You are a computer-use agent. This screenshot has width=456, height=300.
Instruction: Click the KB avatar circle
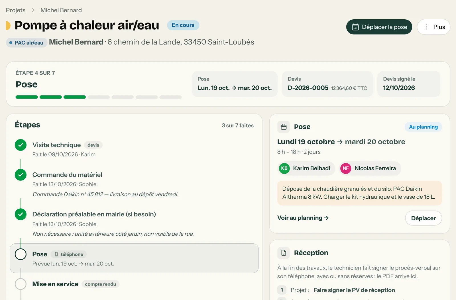coord(284,168)
